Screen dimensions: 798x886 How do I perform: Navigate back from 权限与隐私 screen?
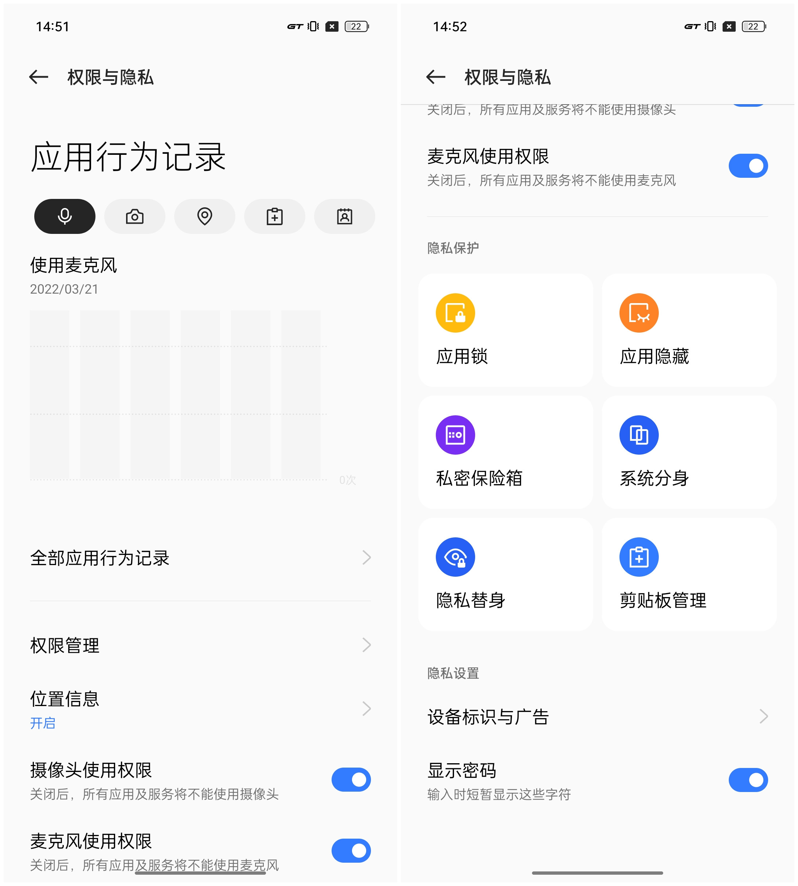coord(39,76)
